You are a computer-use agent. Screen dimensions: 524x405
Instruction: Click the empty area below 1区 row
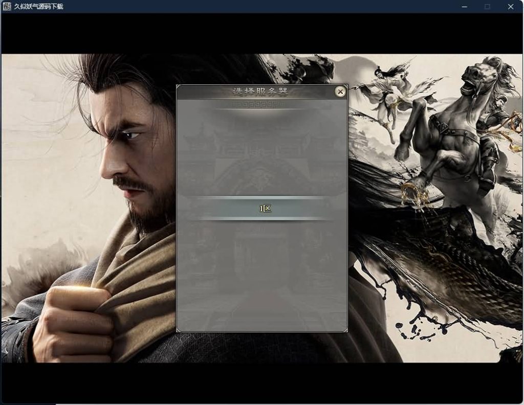pos(261,271)
